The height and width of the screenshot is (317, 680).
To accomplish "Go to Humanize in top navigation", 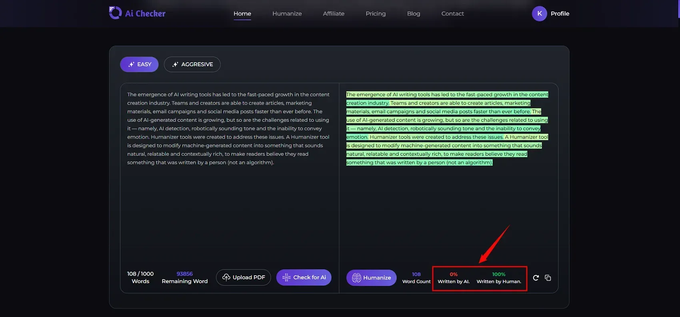I will tap(287, 14).
